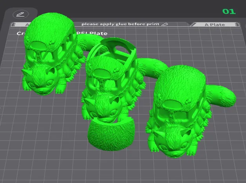Click the plate number 01 label

point(229,11)
